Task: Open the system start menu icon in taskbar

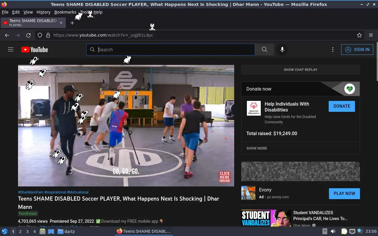Action: point(5,231)
